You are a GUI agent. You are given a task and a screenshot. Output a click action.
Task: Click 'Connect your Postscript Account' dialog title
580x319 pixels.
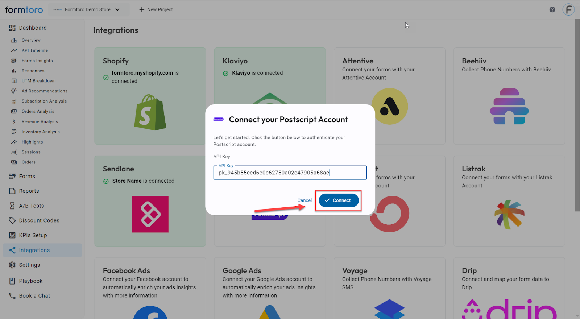click(289, 120)
